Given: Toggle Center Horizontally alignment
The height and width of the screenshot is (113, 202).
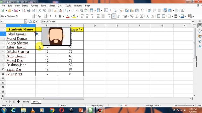Looking at the screenshot, I should click(x=87, y=16).
